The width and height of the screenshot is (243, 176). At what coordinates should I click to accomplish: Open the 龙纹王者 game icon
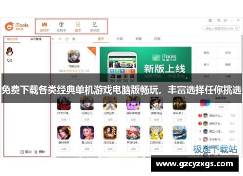110,133
